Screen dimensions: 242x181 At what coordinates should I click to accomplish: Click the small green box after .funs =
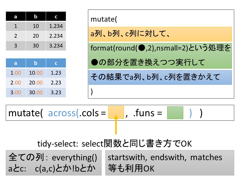click(x=175, y=112)
